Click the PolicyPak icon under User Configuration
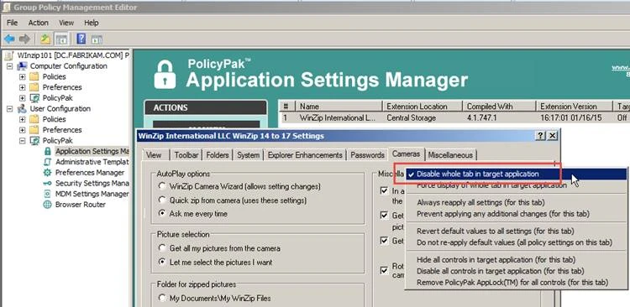Viewport: 630px width, 307px height. pyautogui.click(x=35, y=140)
